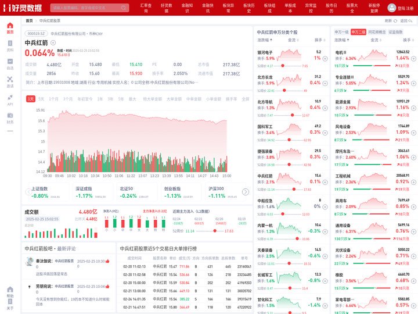Click 返回 back button
This screenshot has width=418, height=314.
[406, 20]
